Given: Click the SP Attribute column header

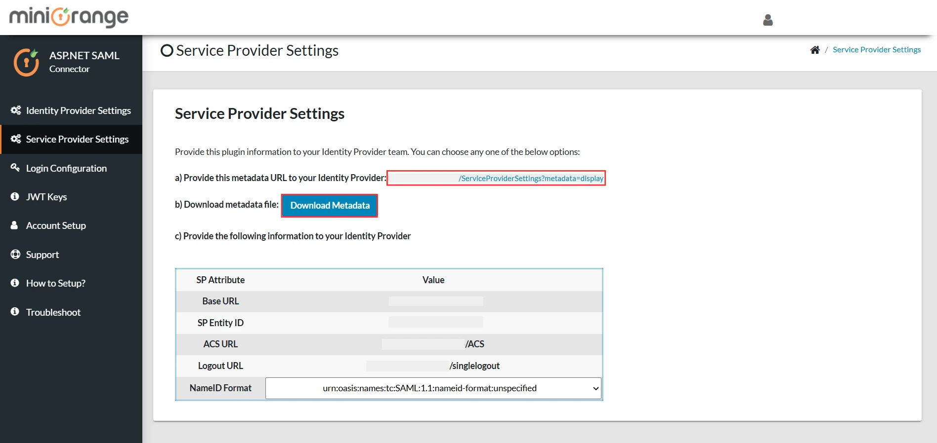Looking at the screenshot, I should click(x=220, y=280).
